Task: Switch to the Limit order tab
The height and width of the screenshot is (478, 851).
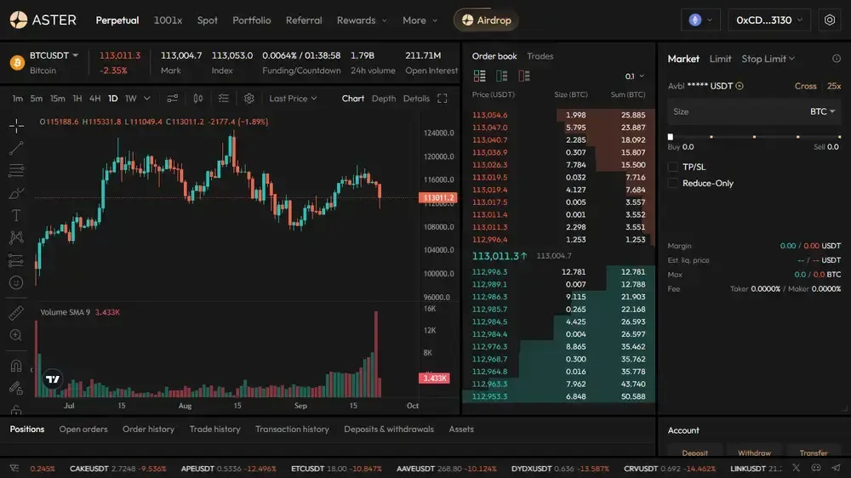Action: [720, 59]
